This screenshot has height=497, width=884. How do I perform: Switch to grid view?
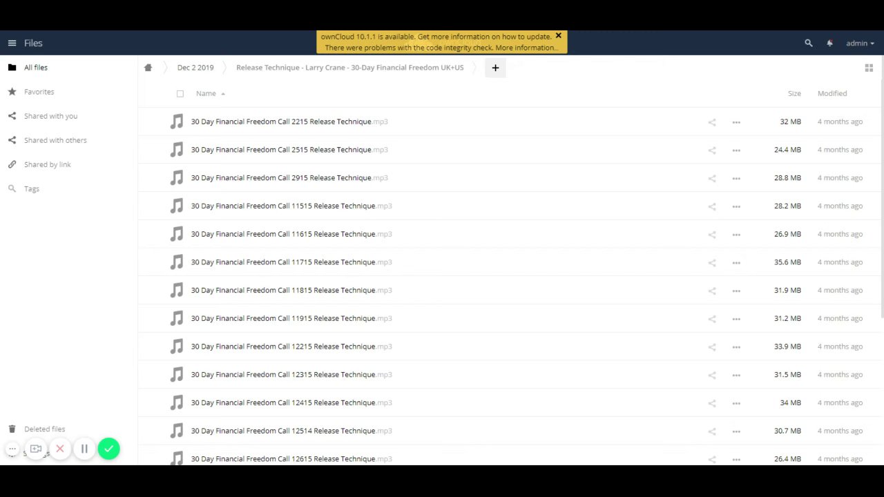coord(869,68)
